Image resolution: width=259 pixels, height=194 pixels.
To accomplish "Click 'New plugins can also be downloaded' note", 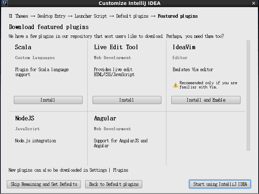I will pyautogui.click(x=68, y=170).
